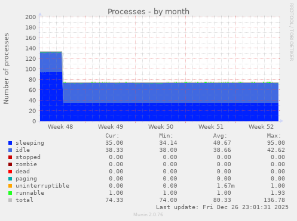
Task: Click the 'paging' legend label
Action: coord(26,179)
